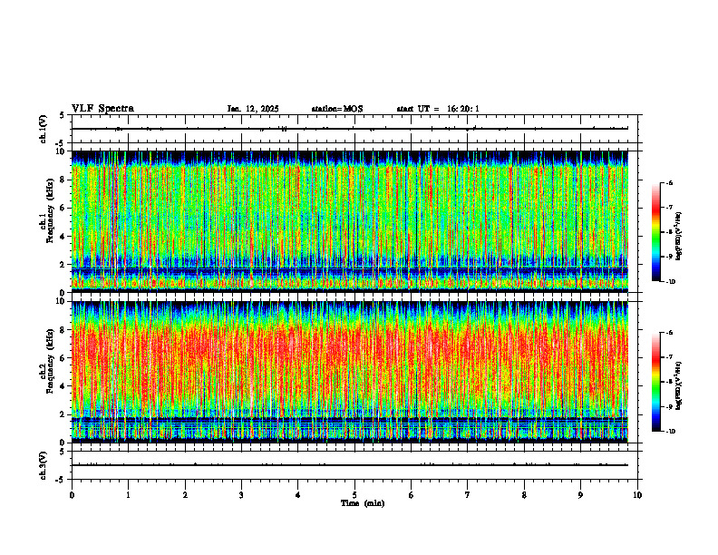Select the "ch.3(V)" waveform axis label
718x555 pixels.
pyautogui.click(x=44, y=465)
